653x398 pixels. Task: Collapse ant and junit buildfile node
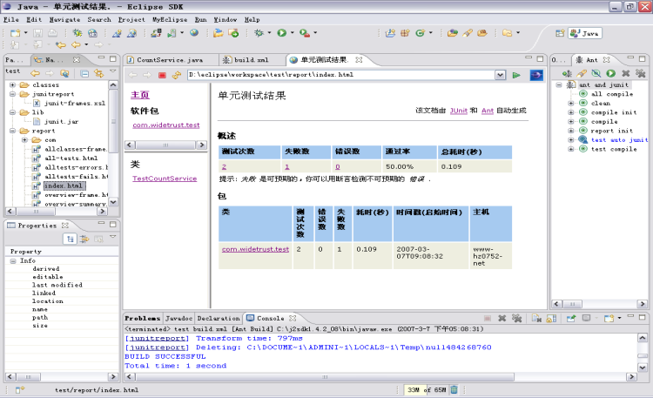click(559, 84)
